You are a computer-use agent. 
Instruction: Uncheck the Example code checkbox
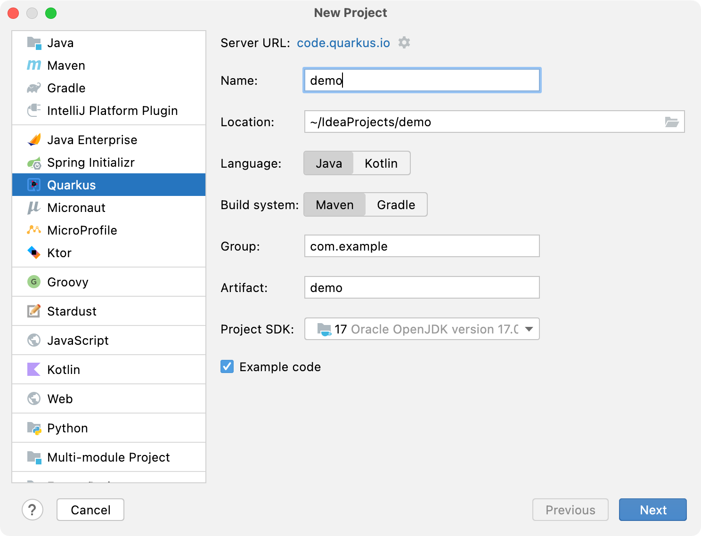click(x=227, y=367)
